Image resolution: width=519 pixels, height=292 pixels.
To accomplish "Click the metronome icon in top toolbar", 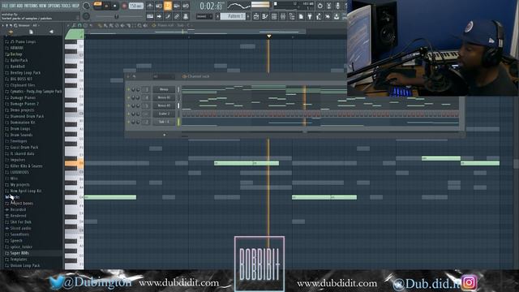I will click(x=150, y=6).
